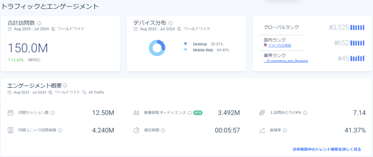Click the 150.0M total visits figure

tap(28, 48)
